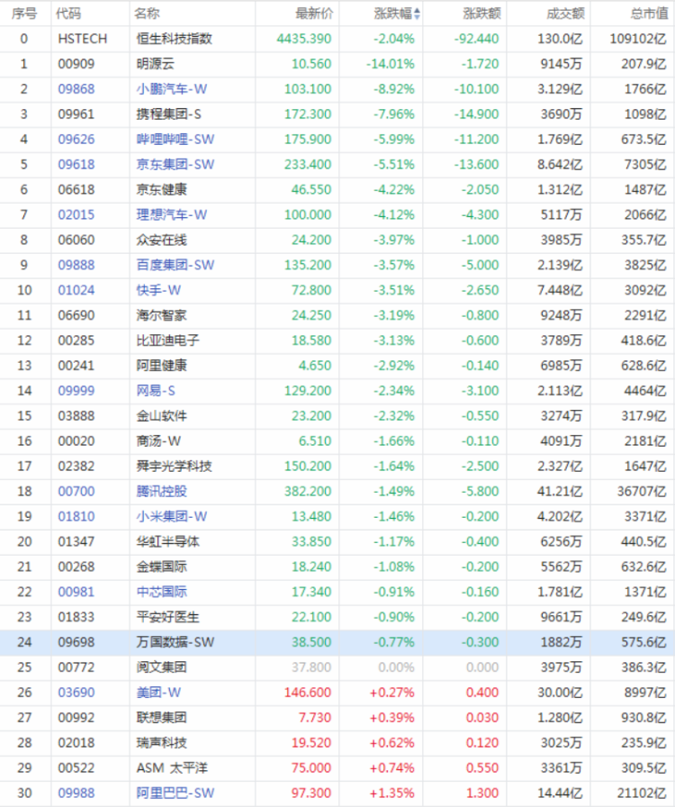
Task: Open 中芯国际 stock link
Action: [x=161, y=592]
